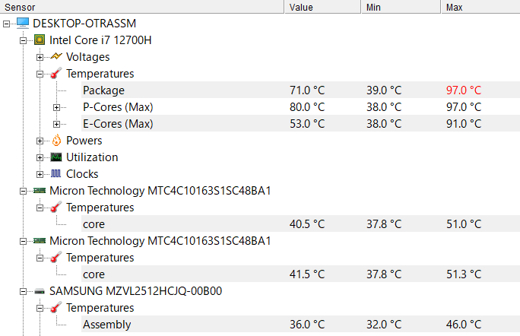Click the Assembly max value 46.0 °C
This screenshot has height=336, width=520.
tap(464, 324)
